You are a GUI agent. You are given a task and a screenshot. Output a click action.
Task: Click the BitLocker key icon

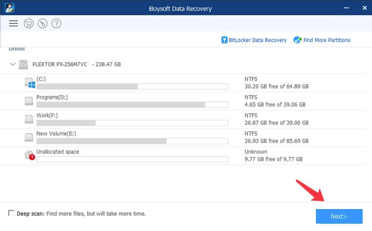click(224, 40)
